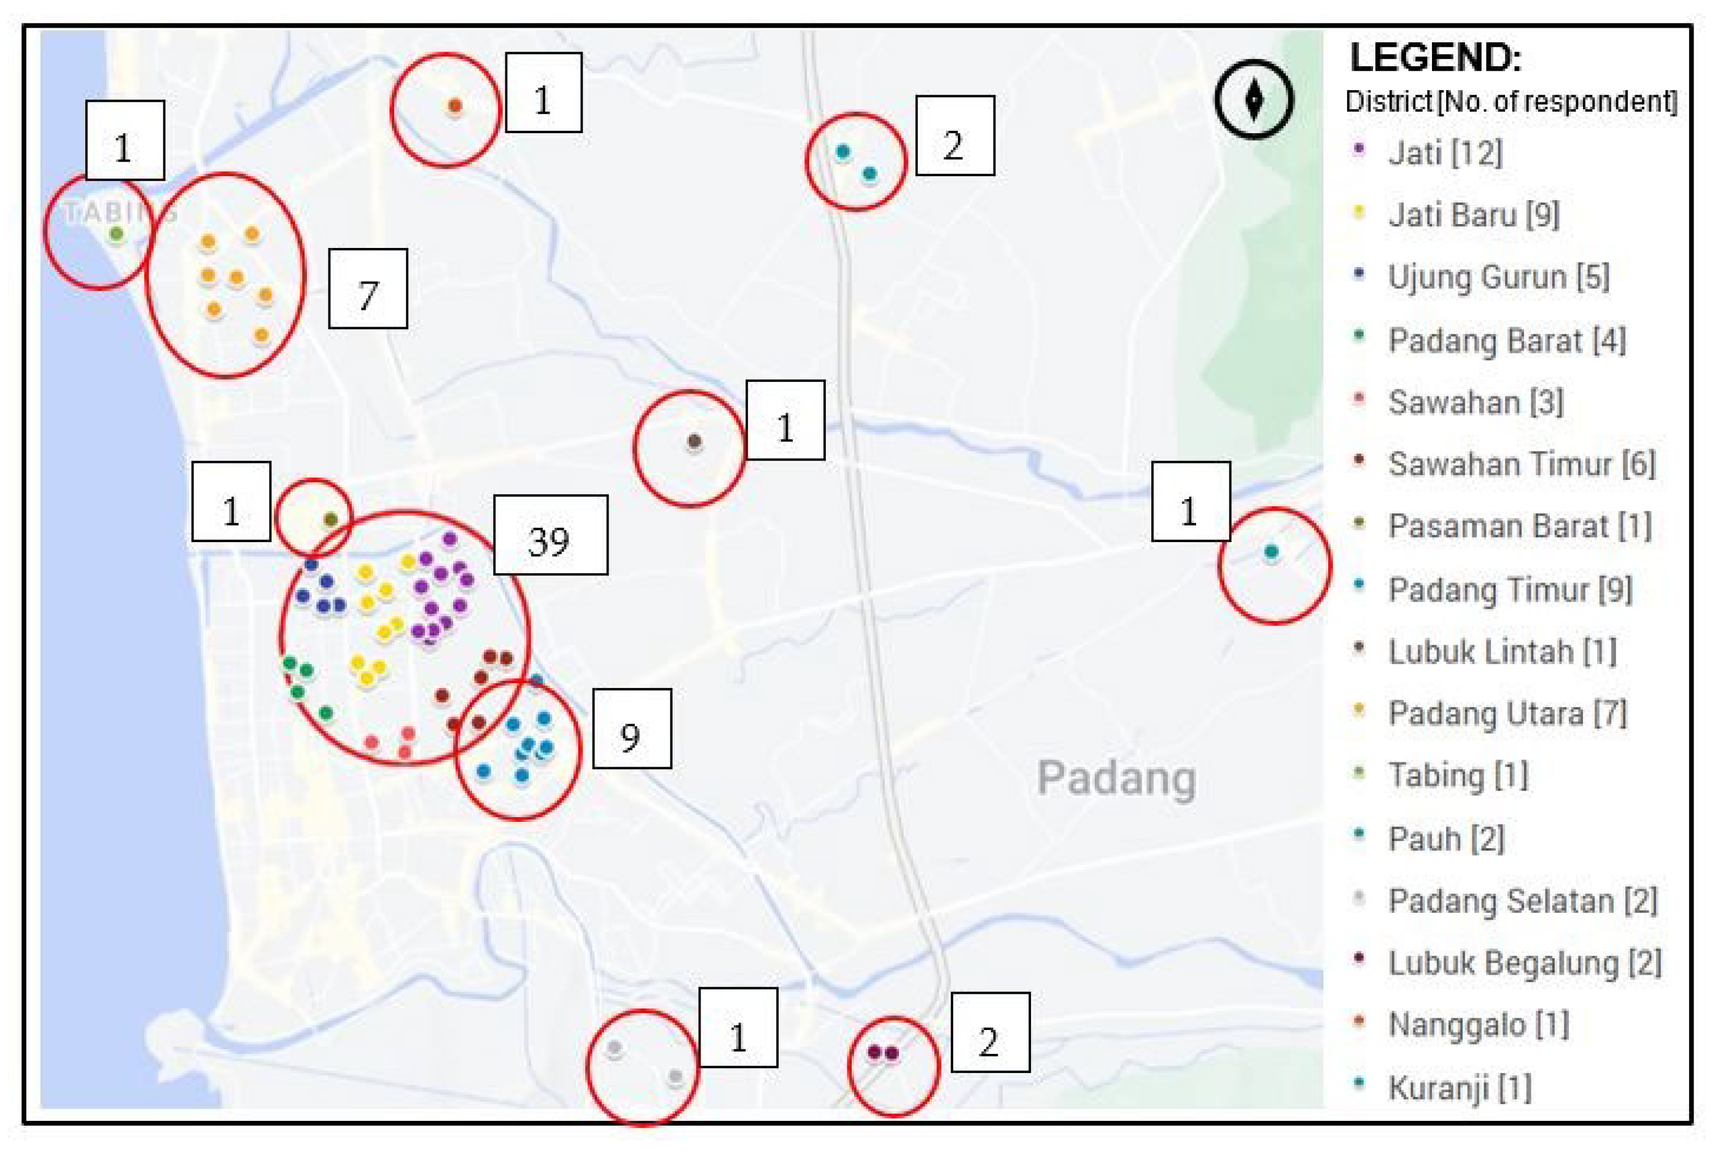Click the olive Pasaman Barat map marker
This screenshot has width=1715, height=1154.
point(330,519)
